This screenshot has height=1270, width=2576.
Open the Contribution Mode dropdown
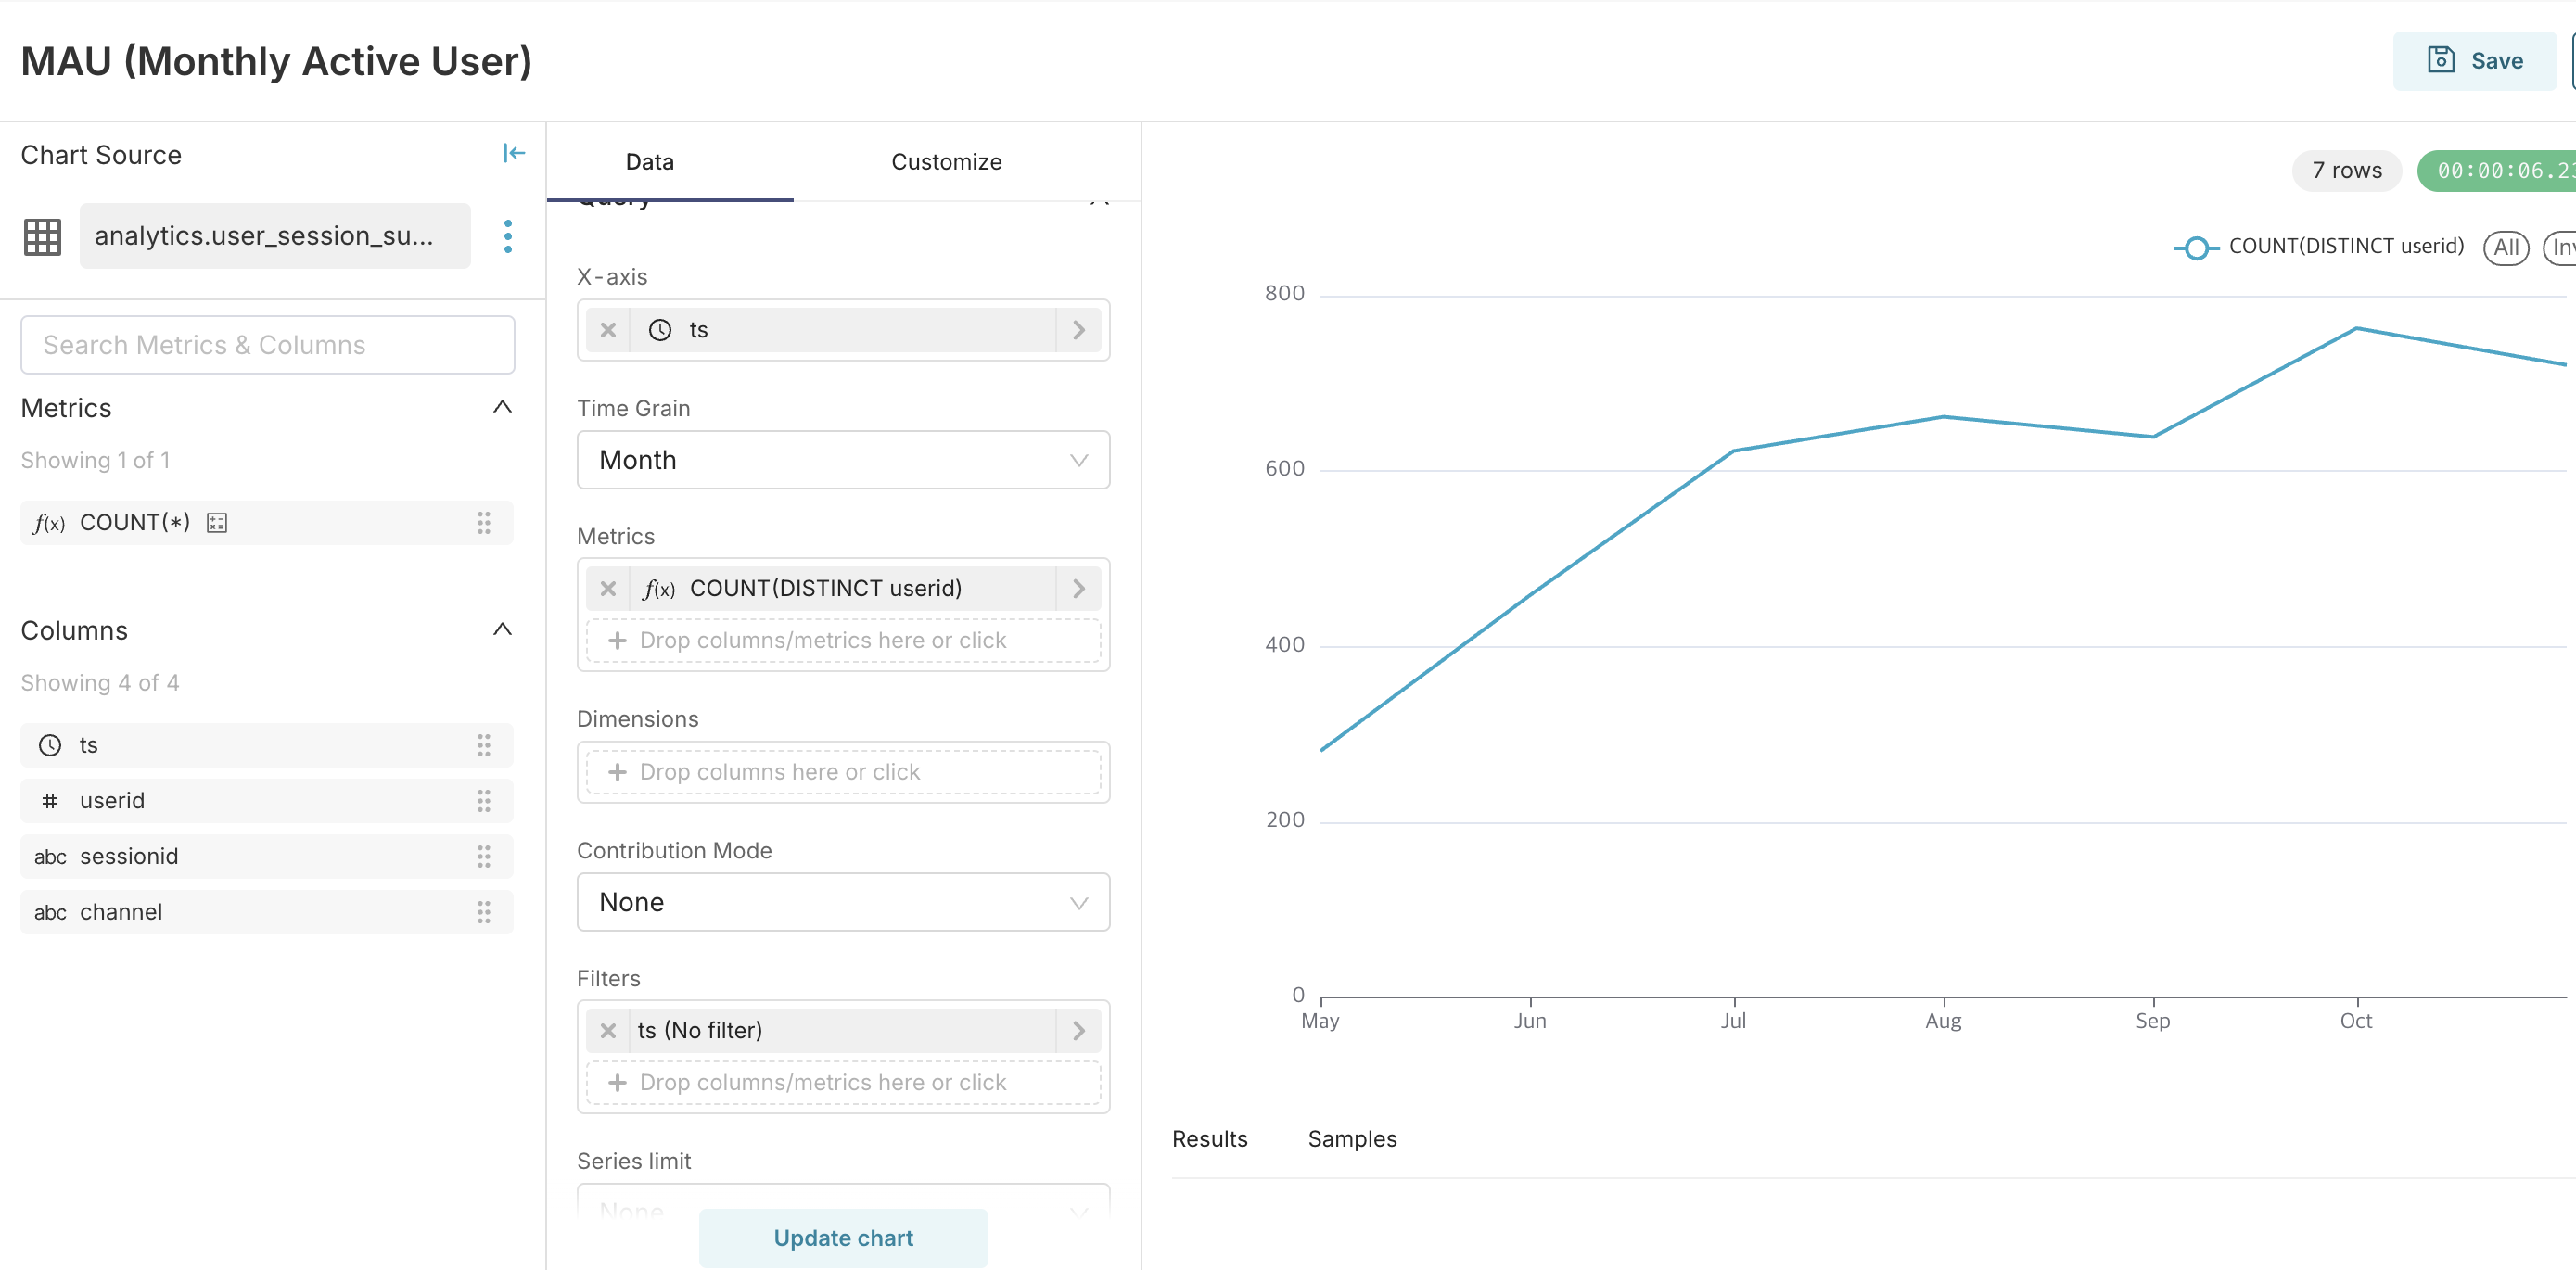point(843,902)
